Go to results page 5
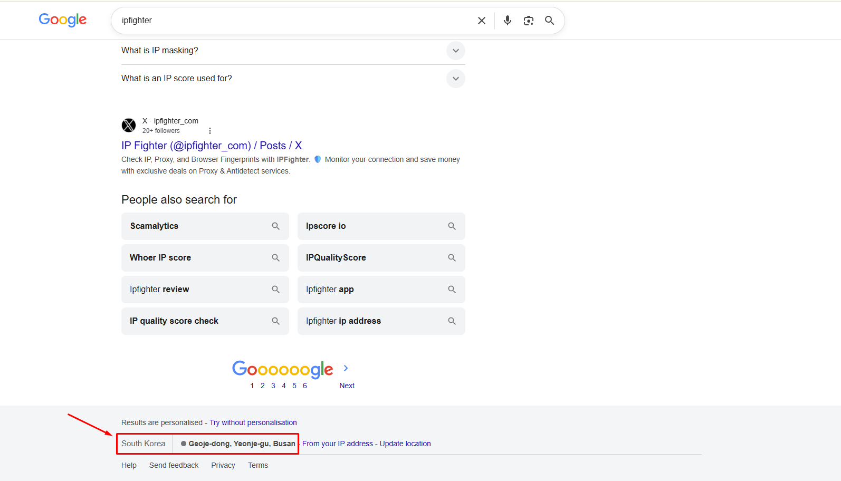 click(294, 386)
